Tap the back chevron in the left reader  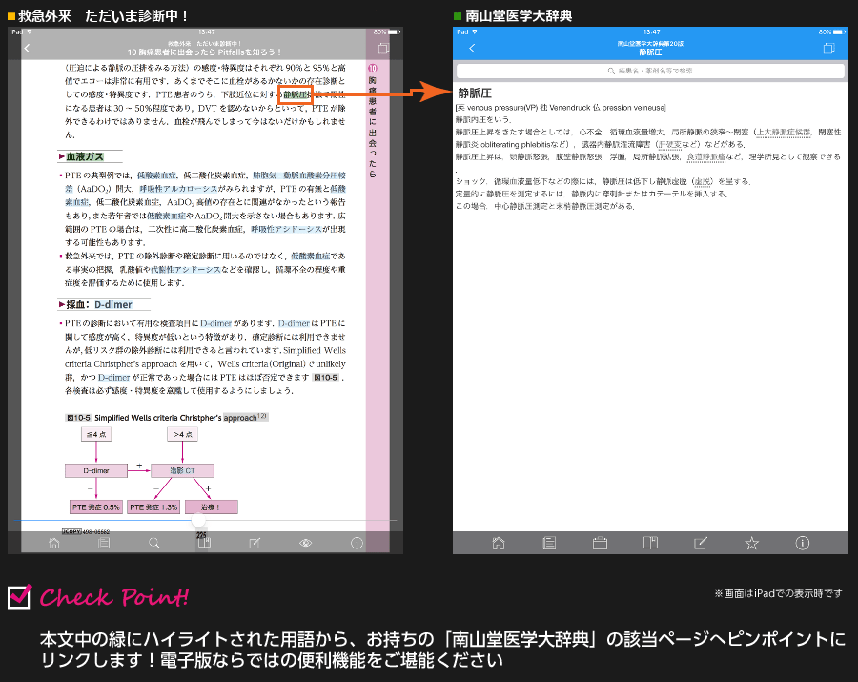click(x=27, y=48)
